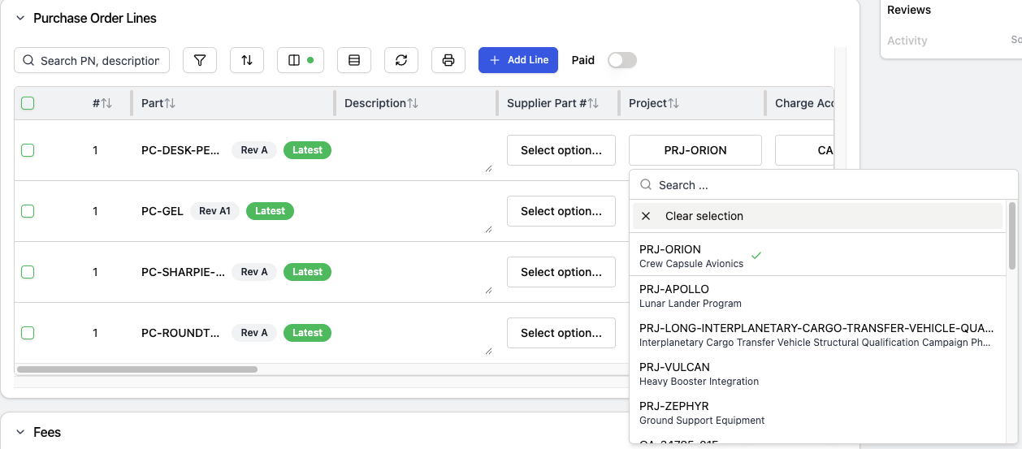Click the Reviews panel heading
The image size is (1022, 449).
click(x=909, y=10)
